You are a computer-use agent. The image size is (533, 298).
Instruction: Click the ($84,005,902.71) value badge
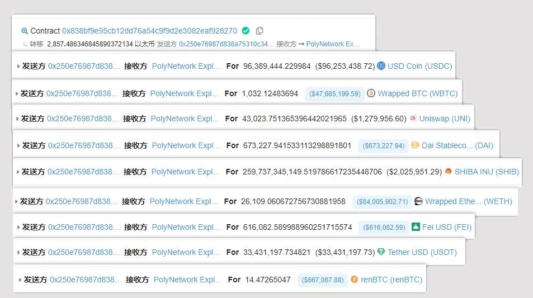[383, 202]
